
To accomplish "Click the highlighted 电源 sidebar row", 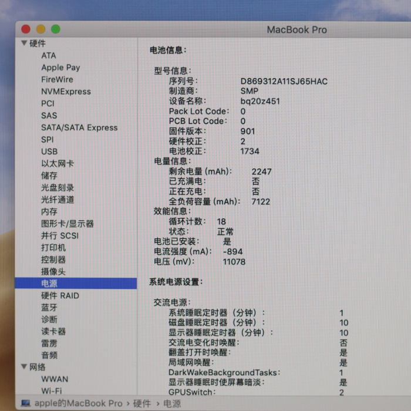I will pos(76,284).
